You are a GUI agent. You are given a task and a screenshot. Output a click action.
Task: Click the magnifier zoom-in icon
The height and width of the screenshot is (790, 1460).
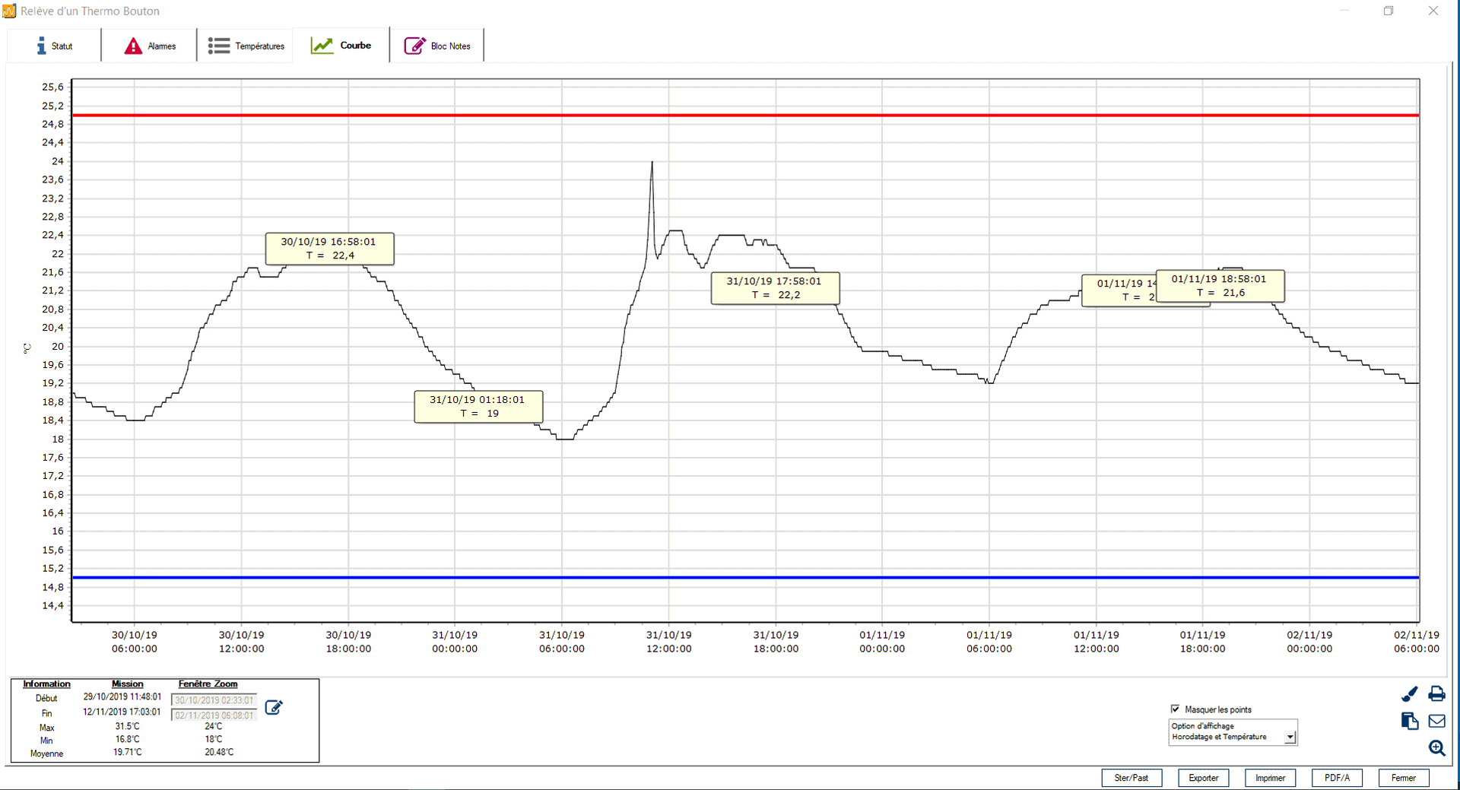click(x=1436, y=748)
